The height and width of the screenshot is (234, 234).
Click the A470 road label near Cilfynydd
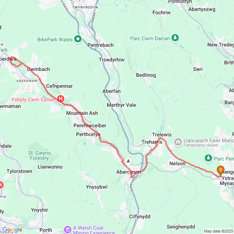[x=131, y=188]
